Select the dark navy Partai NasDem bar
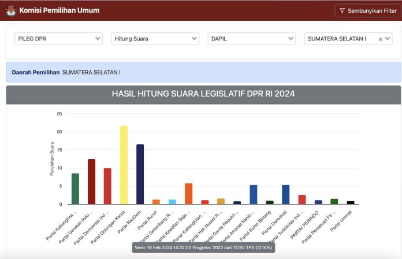This screenshot has width=402, height=259. [x=140, y=174]
